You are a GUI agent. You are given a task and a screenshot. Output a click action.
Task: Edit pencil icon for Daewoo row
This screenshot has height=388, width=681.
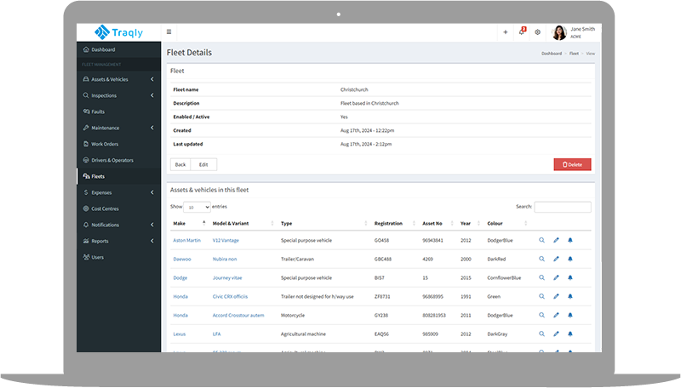556,259
